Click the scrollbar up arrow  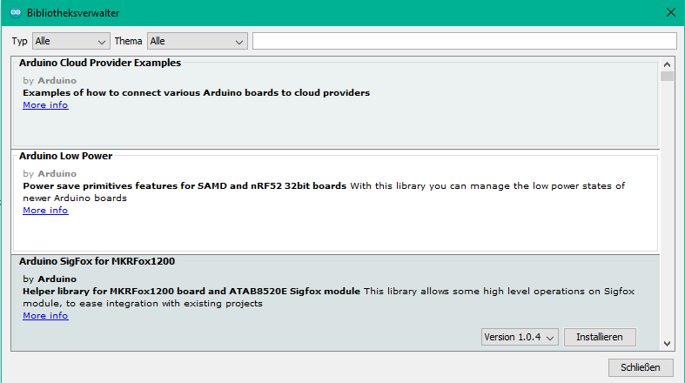[x=667, y=64]
